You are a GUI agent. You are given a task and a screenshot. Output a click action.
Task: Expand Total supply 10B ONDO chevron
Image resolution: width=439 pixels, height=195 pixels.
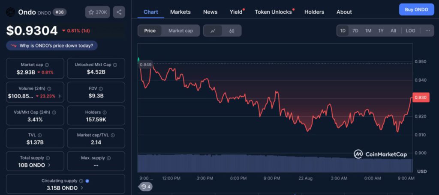(49, 165)
